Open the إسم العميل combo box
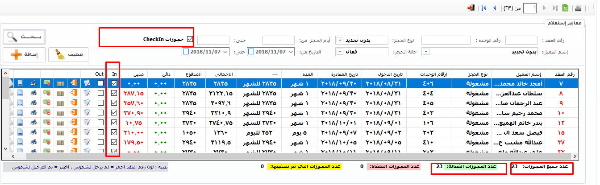 [426, 52]
